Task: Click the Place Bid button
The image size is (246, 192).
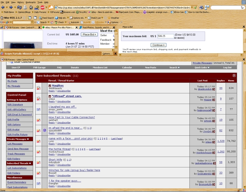Action: pos(89,34)
